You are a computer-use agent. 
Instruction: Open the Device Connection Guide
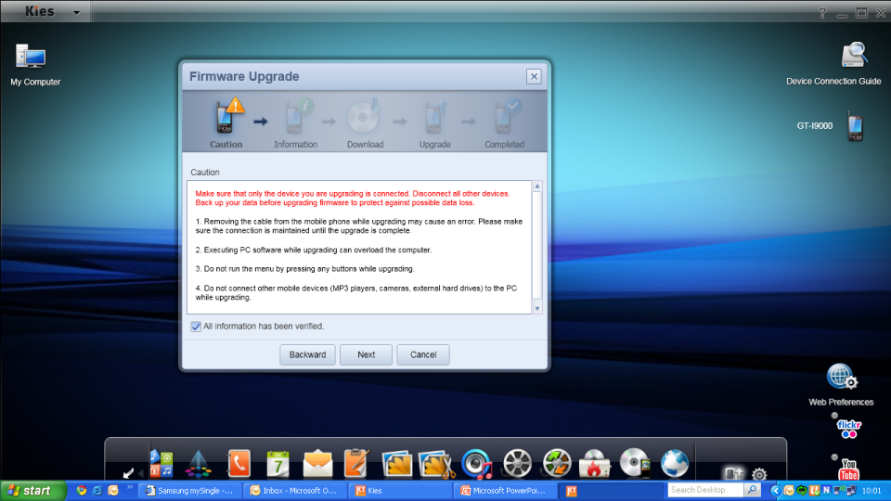(854, 58)
